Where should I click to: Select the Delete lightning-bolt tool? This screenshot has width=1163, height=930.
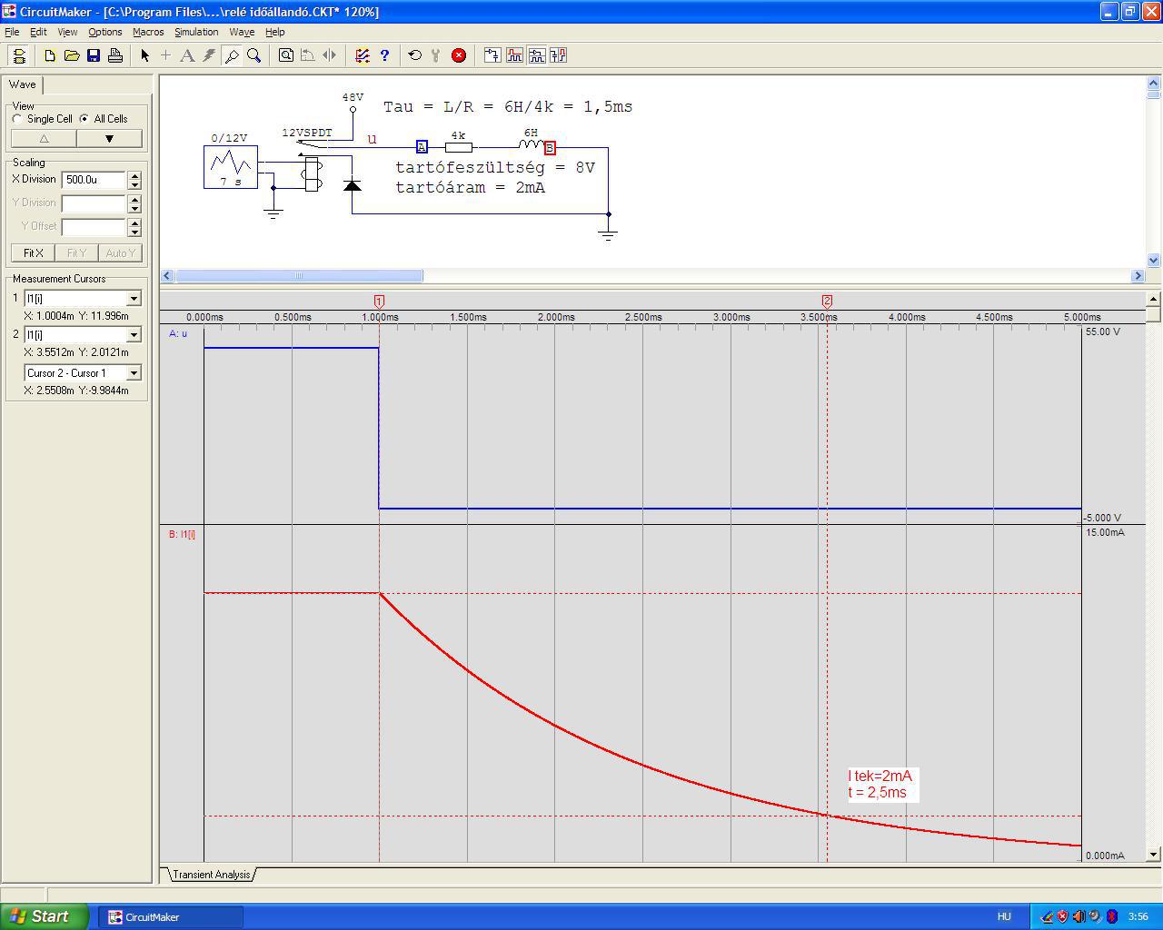tap(209, 55)
